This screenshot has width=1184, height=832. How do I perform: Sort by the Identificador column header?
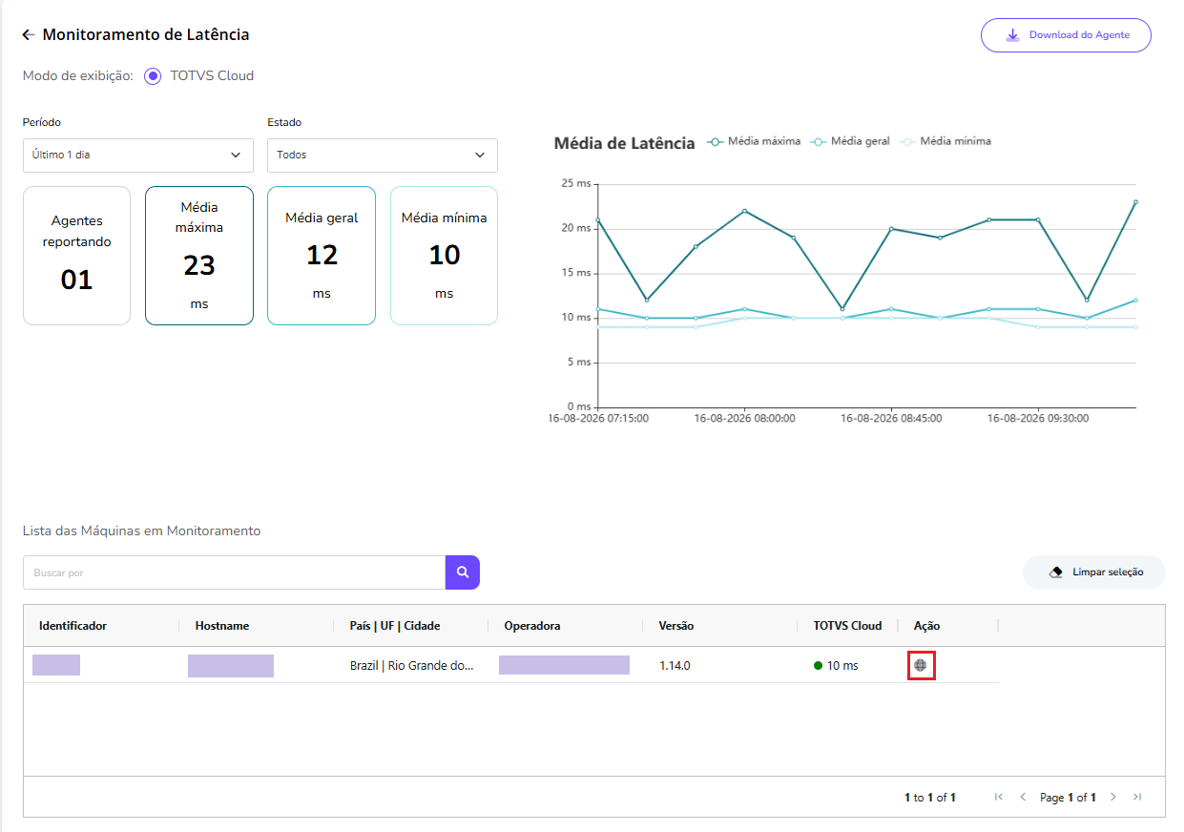tap(73, 626)
